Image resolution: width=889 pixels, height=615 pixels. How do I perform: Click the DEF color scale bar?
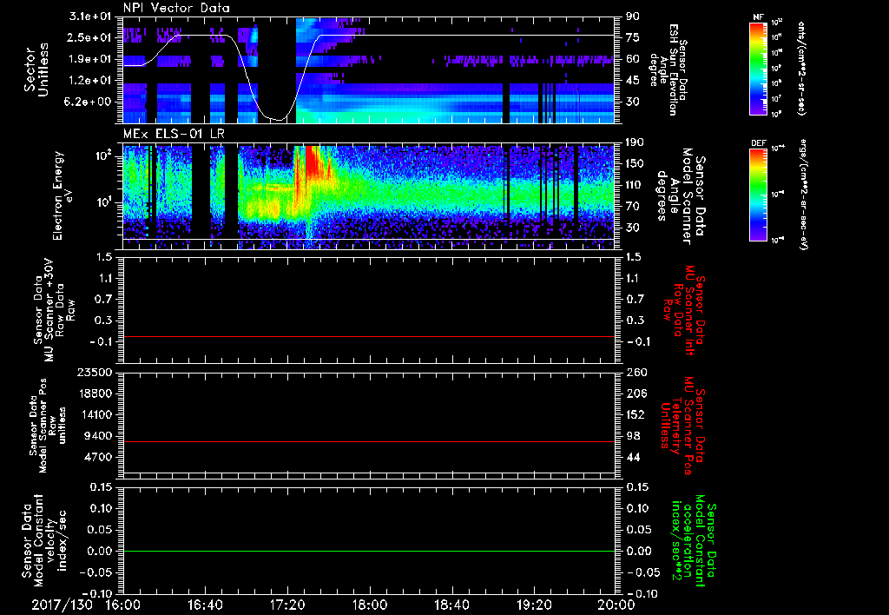[759, 195]
